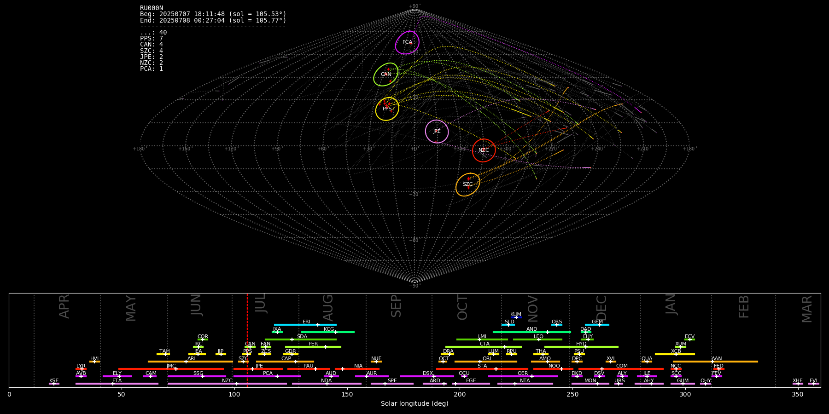Click the red dashed current solar longitude line
The image size is (829, 414).
pyautogui.click(x=247, y=340)
